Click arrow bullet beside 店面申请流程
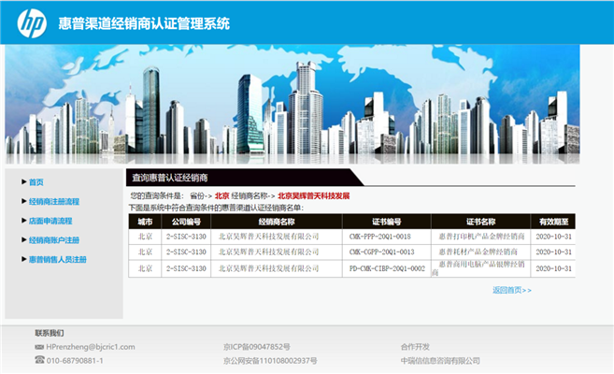This screenshot has height=374, width=614. click(24, 220)
